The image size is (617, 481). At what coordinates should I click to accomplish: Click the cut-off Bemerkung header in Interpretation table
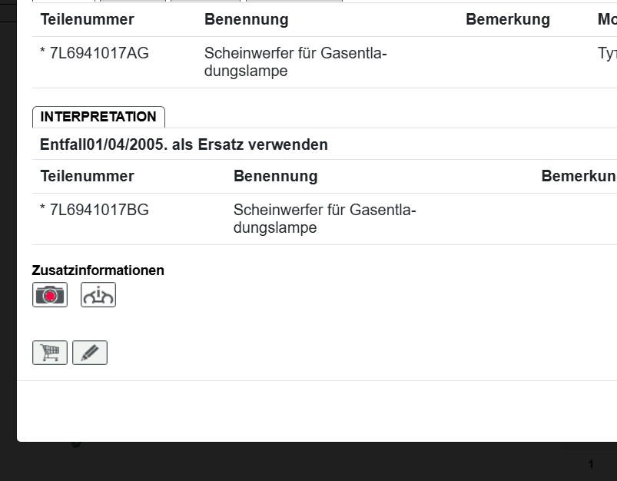[578, 176]
